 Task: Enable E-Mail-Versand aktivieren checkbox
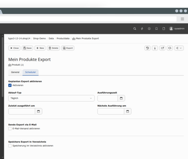tap(10, 129)
